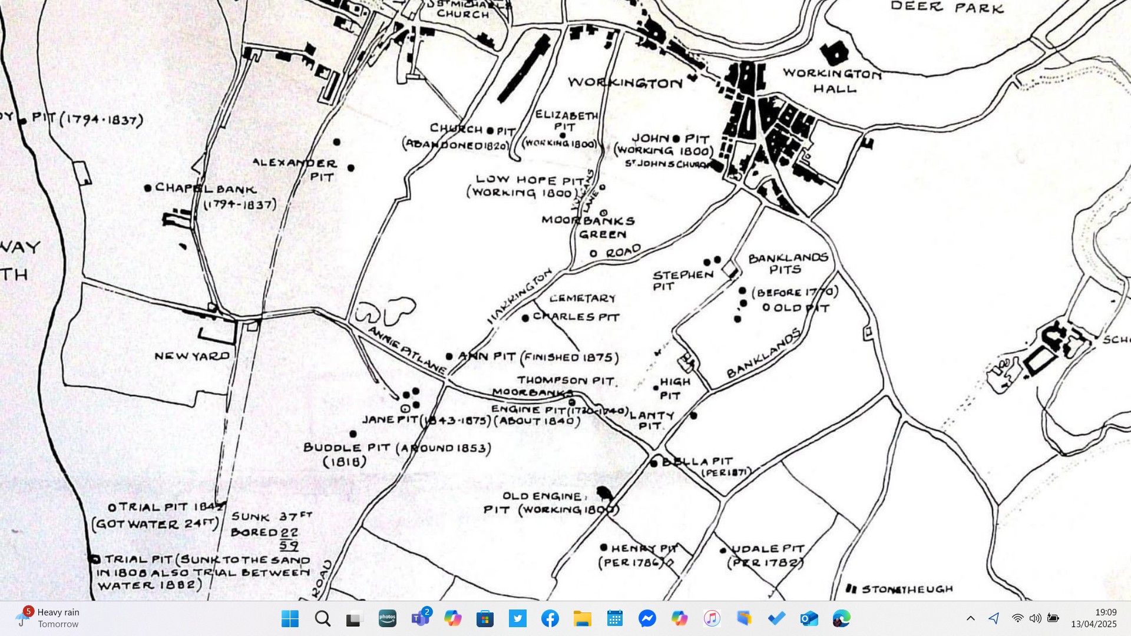Click the 'WORKINGTON HALL' label on map
This screenshot has height=636, width=1131.
pos(833,81)
